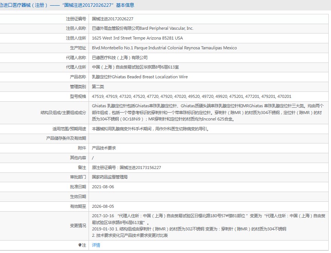Screen dimensions: 331x253
Task: Select agent name 巴德医疗科技（上海）有限公司
Action: click(x=120, y=58)
